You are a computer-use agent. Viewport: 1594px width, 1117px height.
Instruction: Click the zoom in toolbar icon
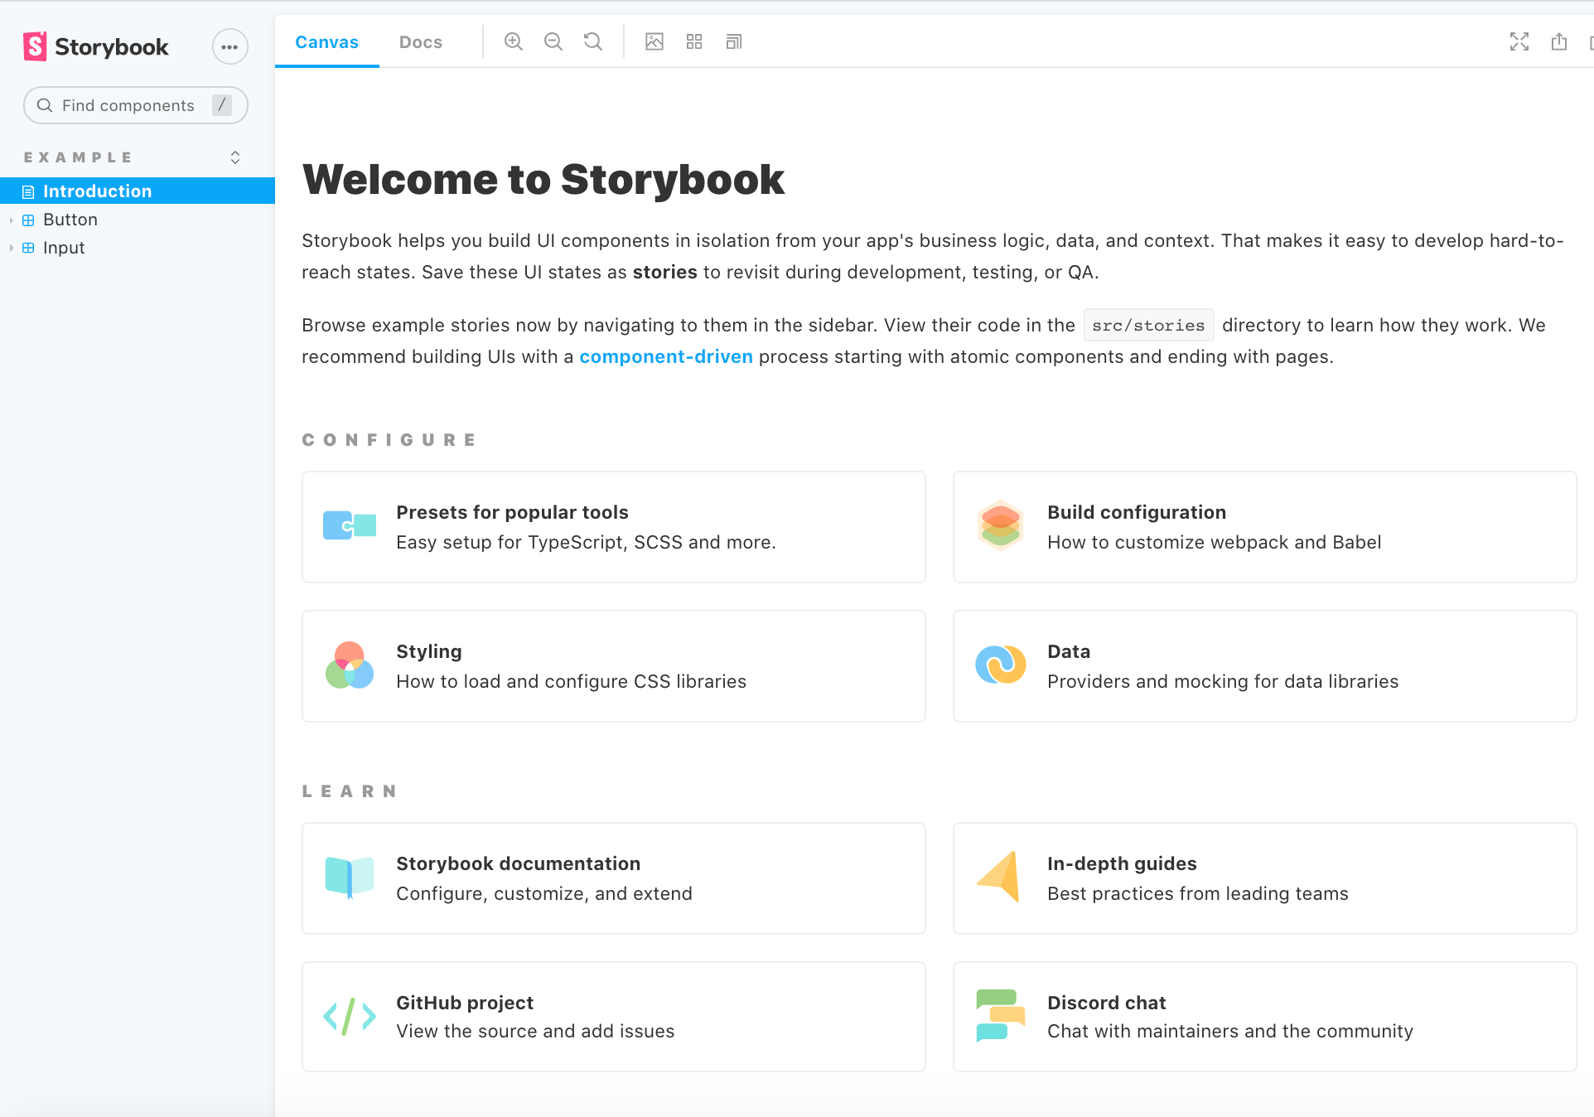tap(514, 41)
